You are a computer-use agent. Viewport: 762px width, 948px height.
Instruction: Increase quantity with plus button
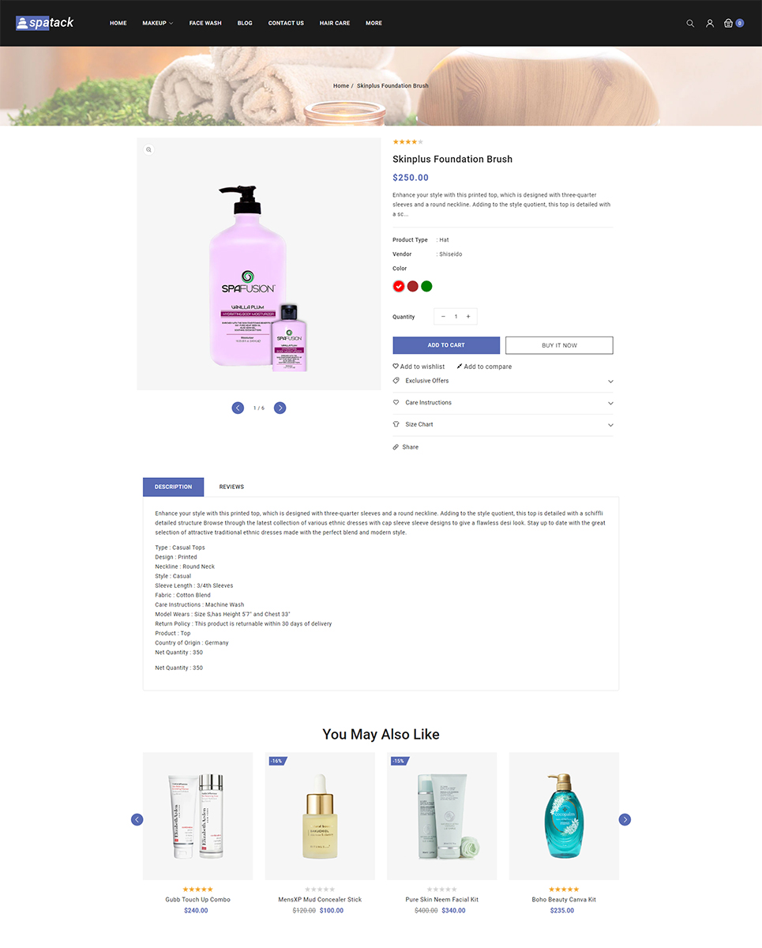[x=468, y=317]
